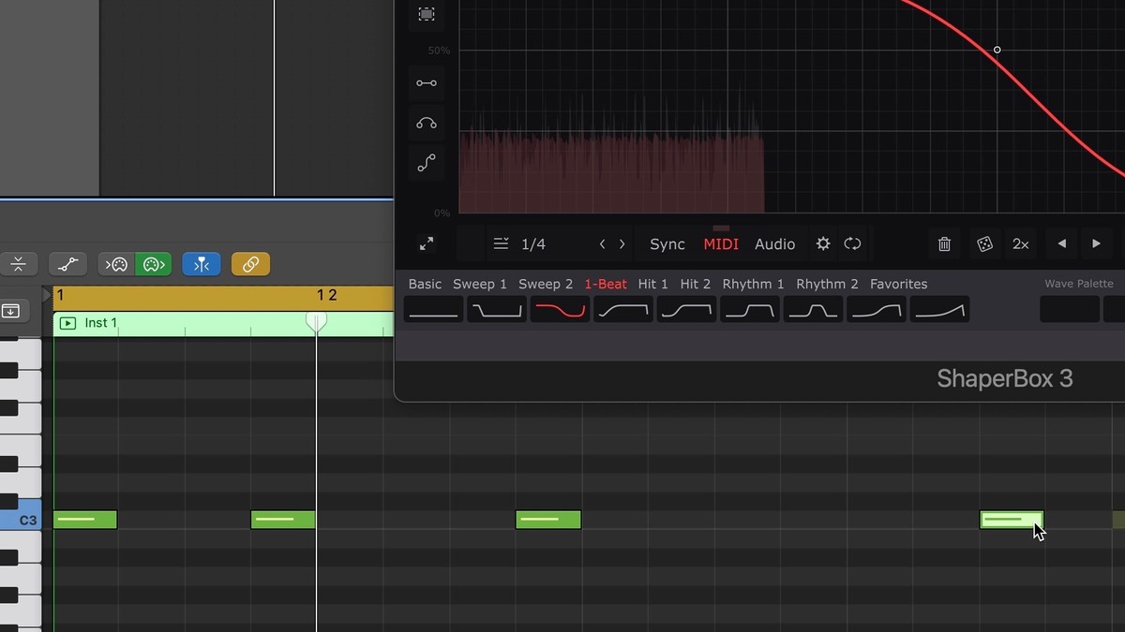Viewport: 1125px width, 632px height.
Task: Switch to the Sweep 2 preset tab
Action: click(x=545, y=284)
